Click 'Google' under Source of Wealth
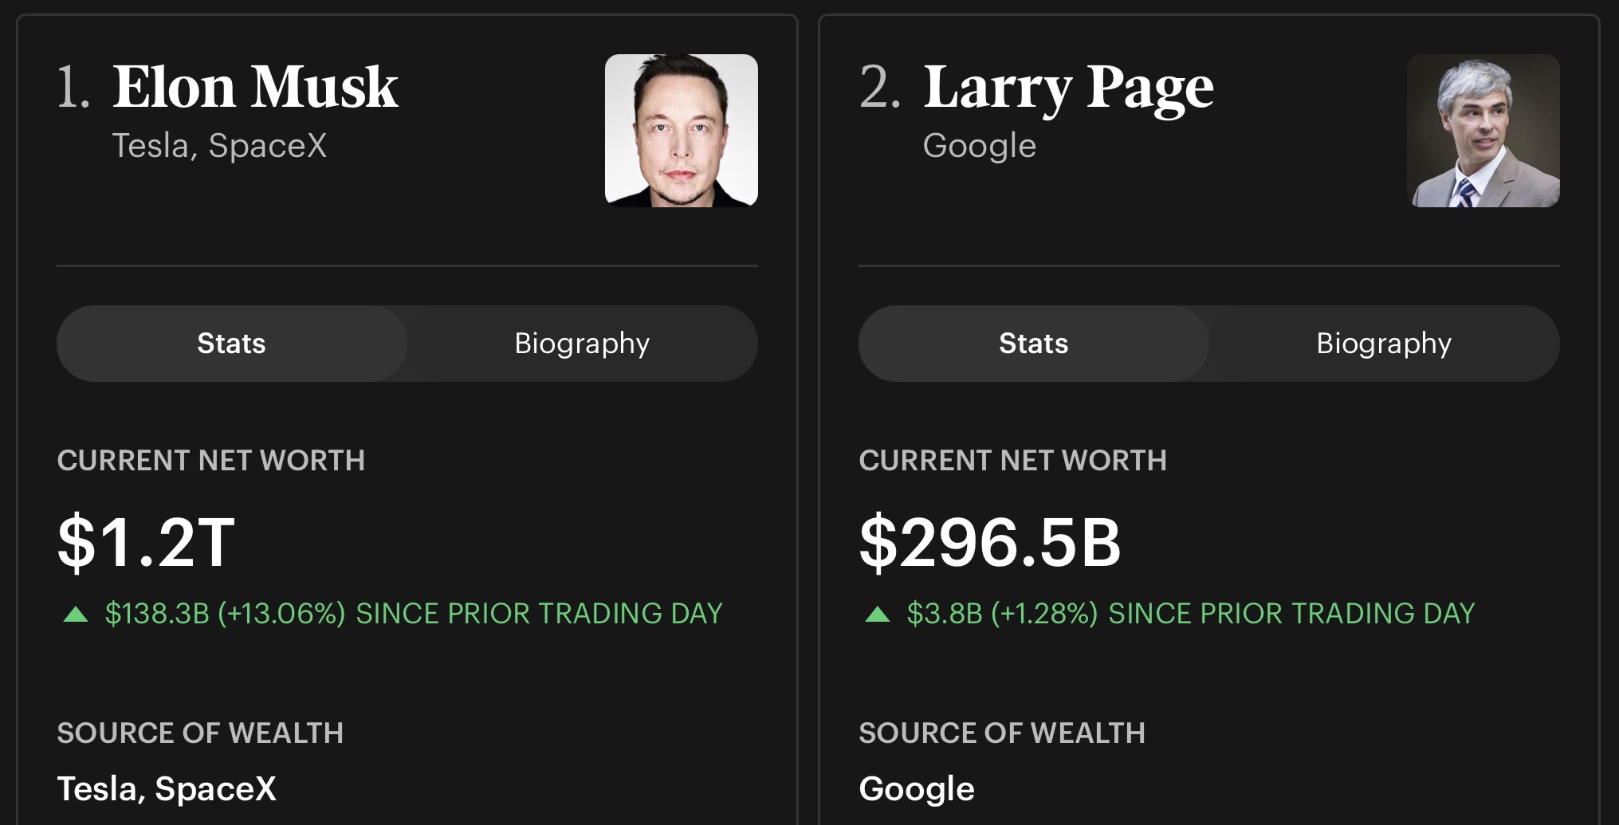 917,790
